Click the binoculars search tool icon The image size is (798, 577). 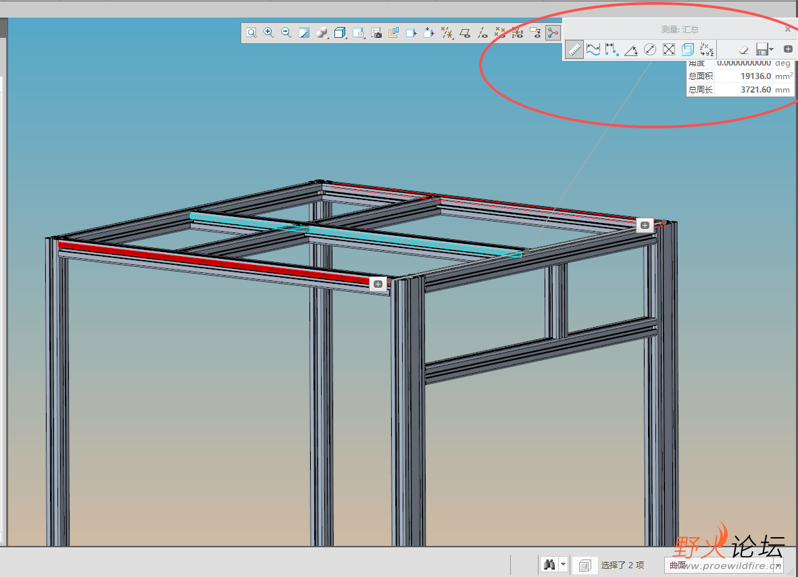point(549,564)
